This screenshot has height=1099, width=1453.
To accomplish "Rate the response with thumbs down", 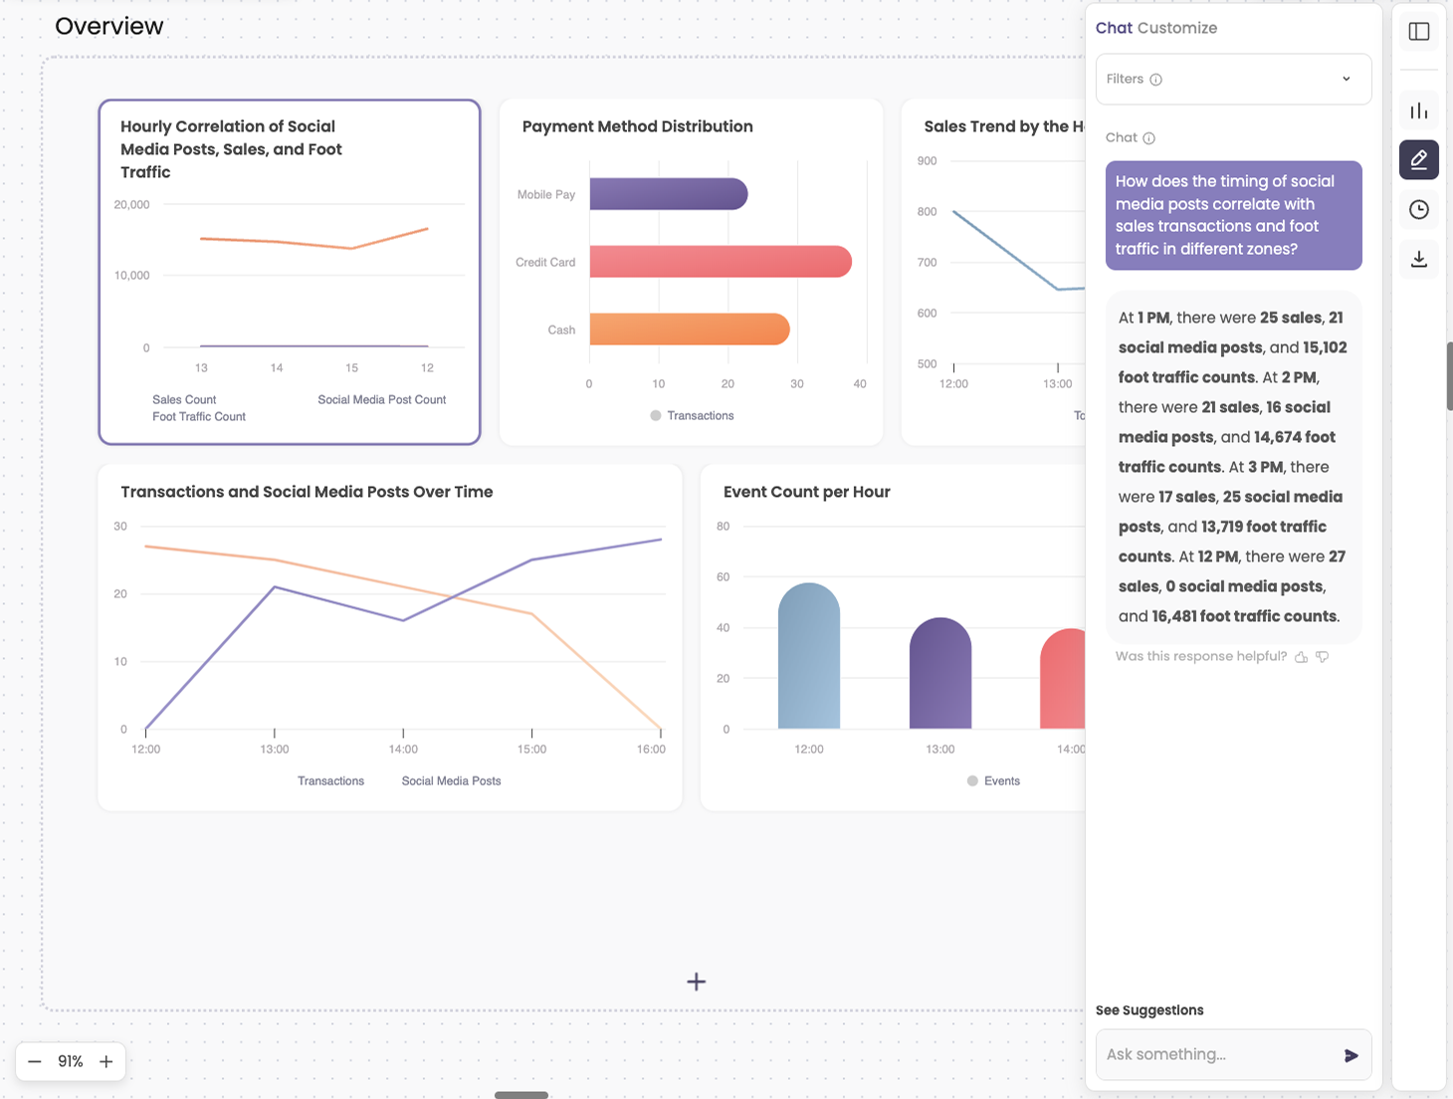I will [x=1323, y=656].
